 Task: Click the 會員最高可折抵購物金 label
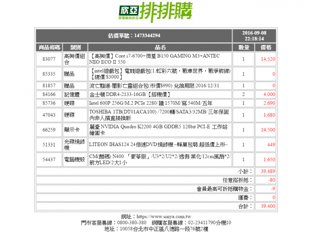[224, 189]
